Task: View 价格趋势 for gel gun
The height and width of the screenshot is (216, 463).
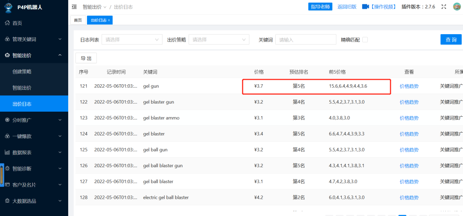Action: [x=409, y=86]
